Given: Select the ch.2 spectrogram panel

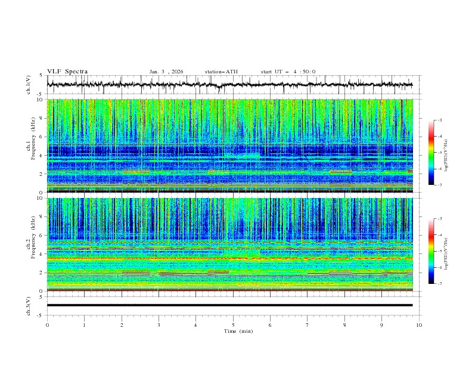Looking at the screenshot, I should [229, 245].
